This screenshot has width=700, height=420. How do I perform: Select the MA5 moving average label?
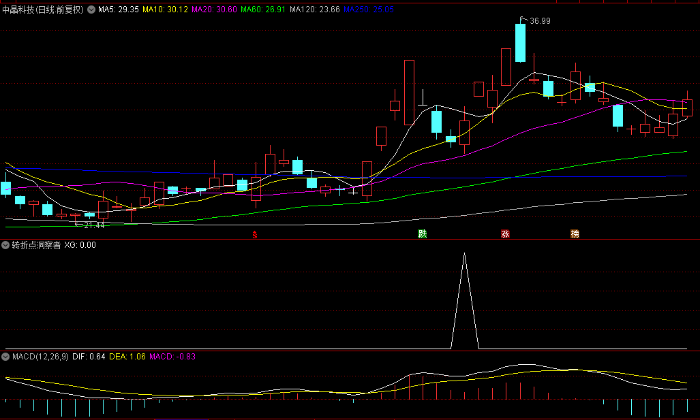click(x=119, y=10)
